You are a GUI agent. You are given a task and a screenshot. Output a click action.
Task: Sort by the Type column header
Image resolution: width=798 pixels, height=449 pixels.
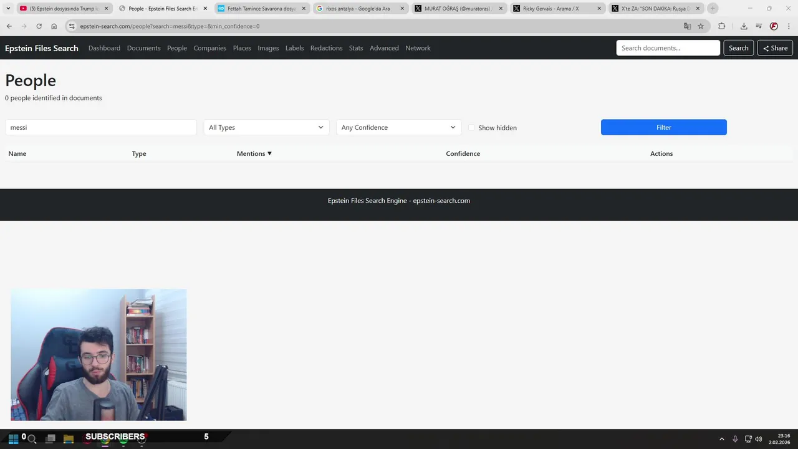(x=139, y=153)
